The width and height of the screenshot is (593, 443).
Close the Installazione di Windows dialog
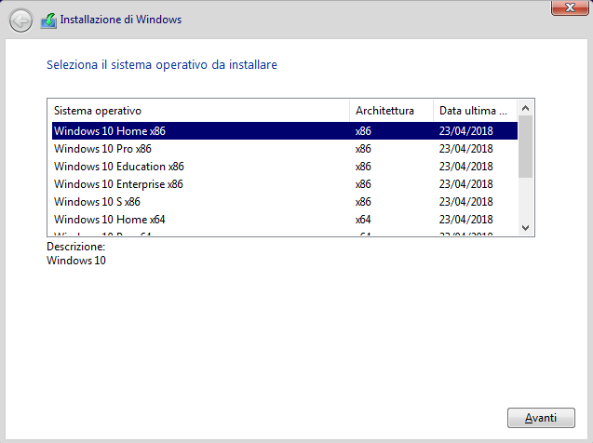[570, 7]
